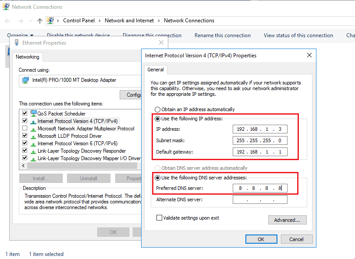Viewport: 355px width, 259px height.
Task: Click Configure button in Ethernet Properties
Action: click(131, 94)
